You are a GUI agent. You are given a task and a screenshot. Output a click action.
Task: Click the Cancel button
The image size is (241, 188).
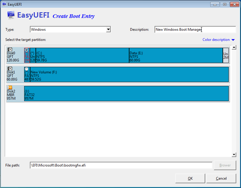tap(221, 178)
